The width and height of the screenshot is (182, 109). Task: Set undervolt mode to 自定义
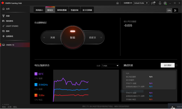93,38
